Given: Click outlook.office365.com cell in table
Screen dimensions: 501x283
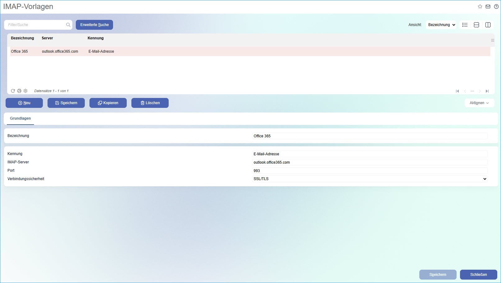Looking at the screenshot, I should [x=60, y=51].
